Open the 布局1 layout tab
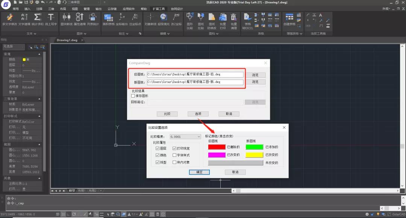The width and height of the screenshot is (406, 218). pos(82,191)
